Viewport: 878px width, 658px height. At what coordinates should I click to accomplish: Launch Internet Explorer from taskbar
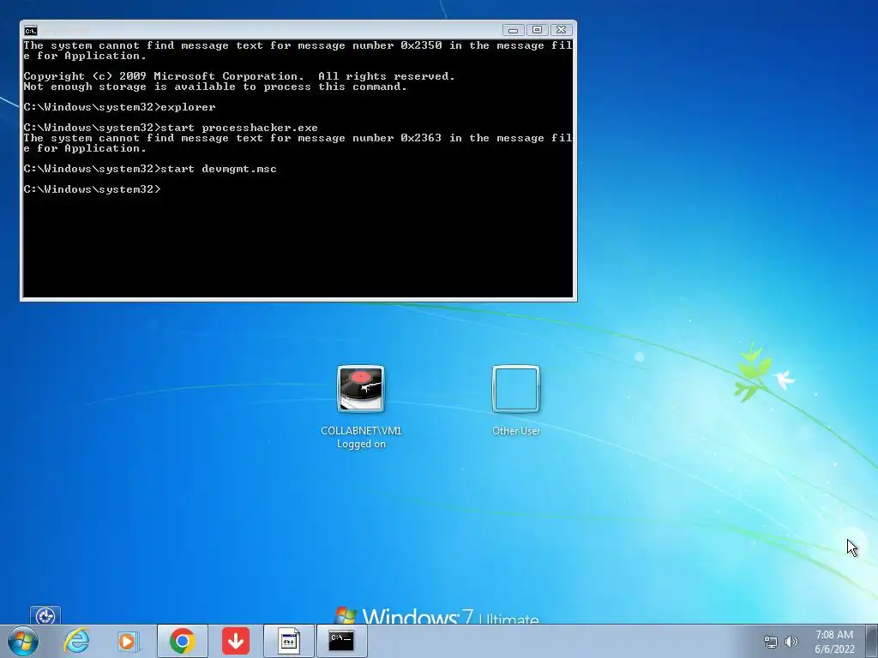point(76,641)
